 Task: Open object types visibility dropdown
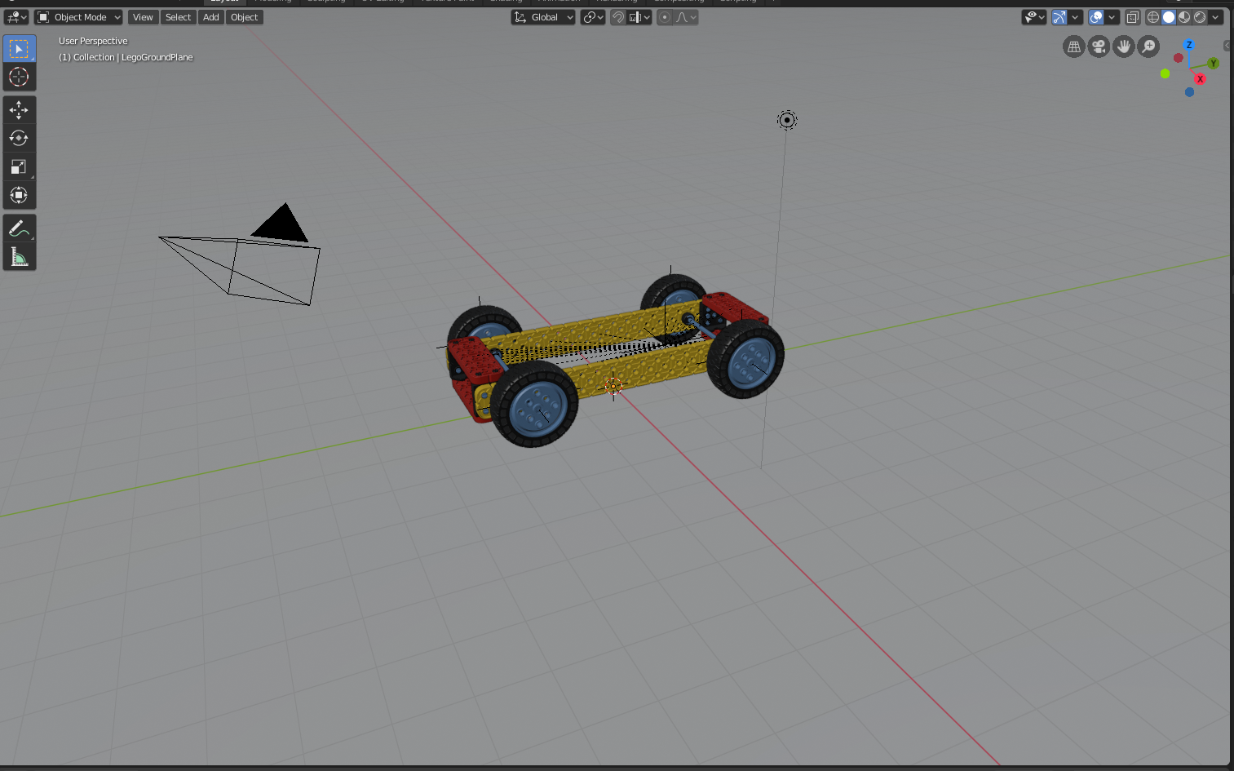click(x=1034, y=17)
